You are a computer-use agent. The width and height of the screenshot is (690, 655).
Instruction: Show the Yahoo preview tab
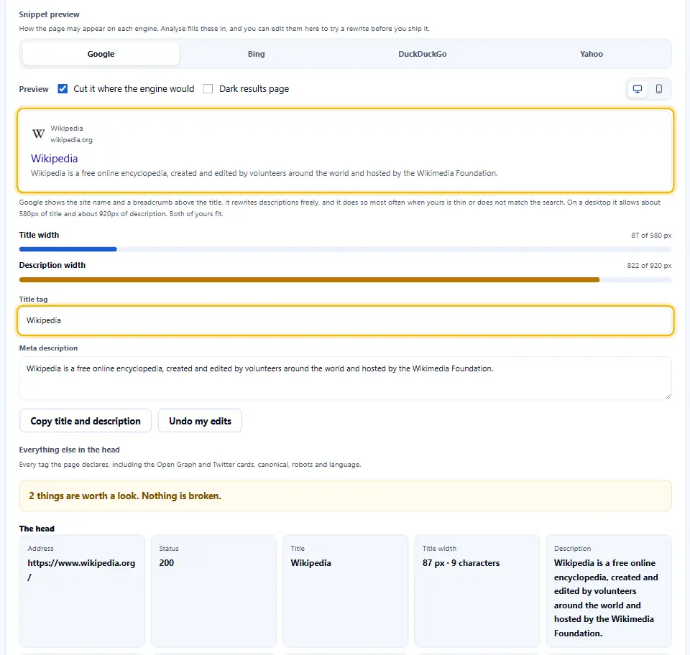[592, 54]
